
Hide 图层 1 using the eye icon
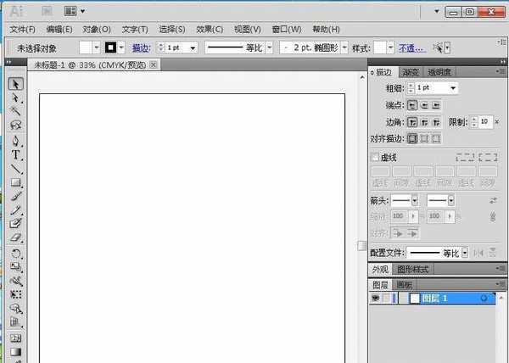(375, 299)
